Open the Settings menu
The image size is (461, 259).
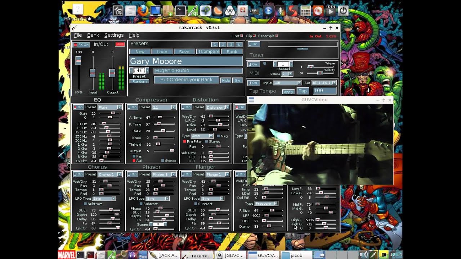(x=114, y=35)
